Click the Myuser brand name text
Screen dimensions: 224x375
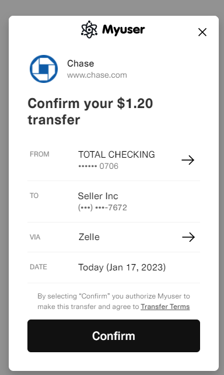pos(124,30)
